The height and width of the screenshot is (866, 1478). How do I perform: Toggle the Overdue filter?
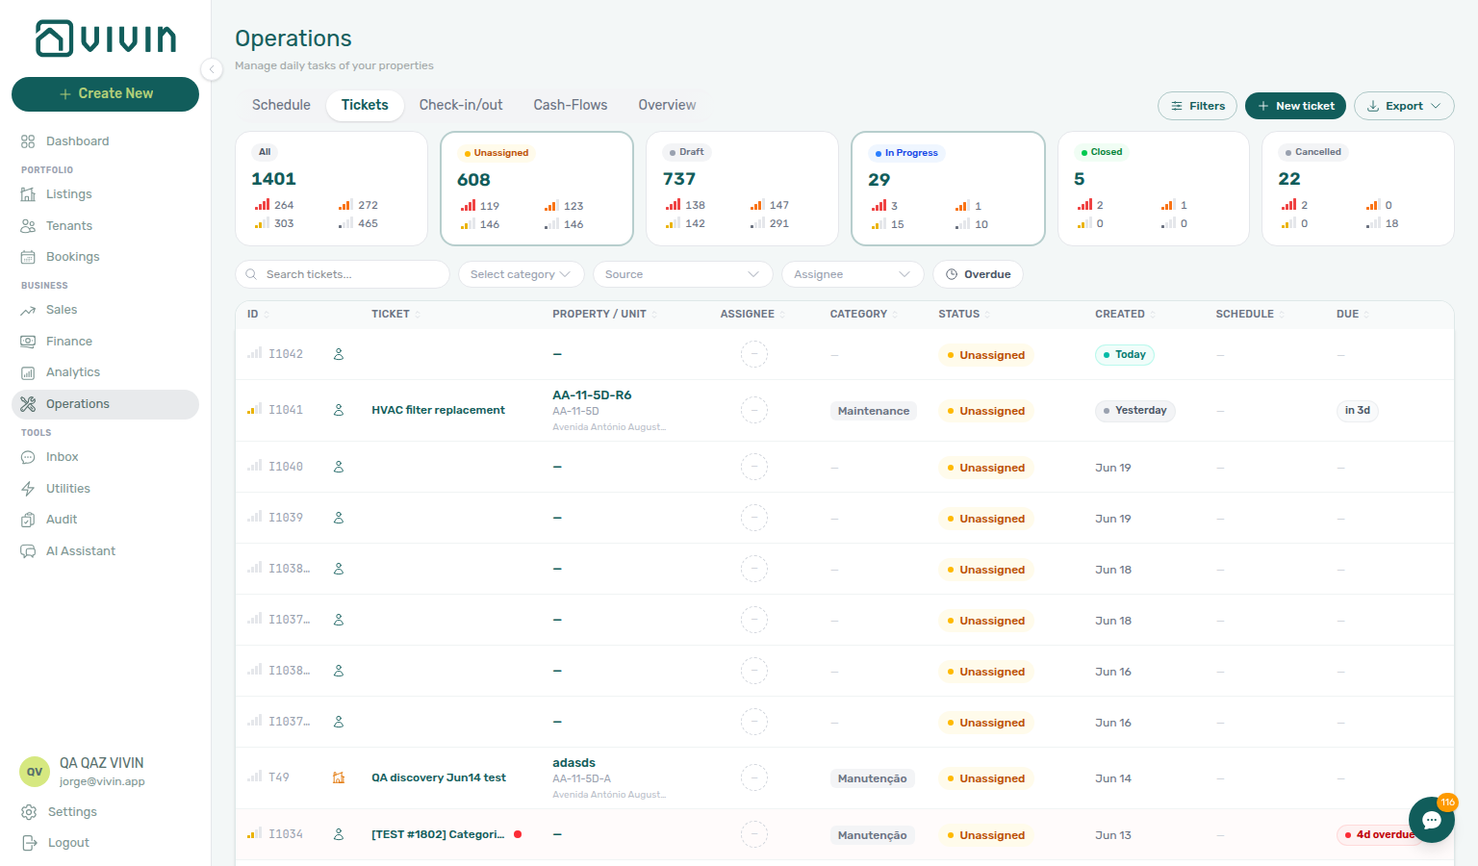point(978,274)
